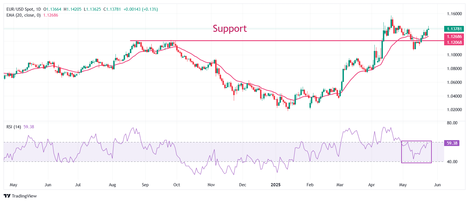The height and width of the screenshot is (202, 469).
Task: Click the 80.00 RSI axis label
Action: click(452, 123)
